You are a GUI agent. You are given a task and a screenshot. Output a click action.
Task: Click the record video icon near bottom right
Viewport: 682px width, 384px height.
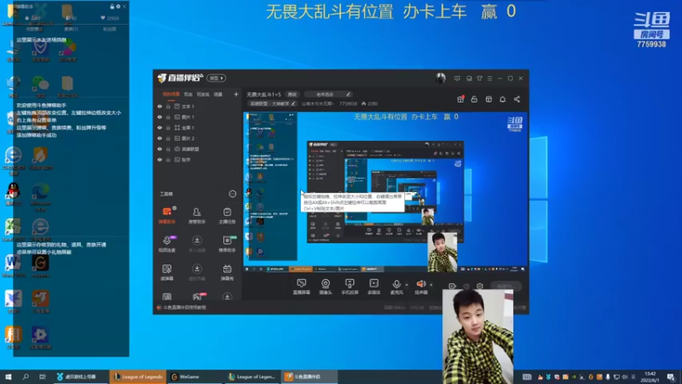pyautogui.click(x=452, y=286)
